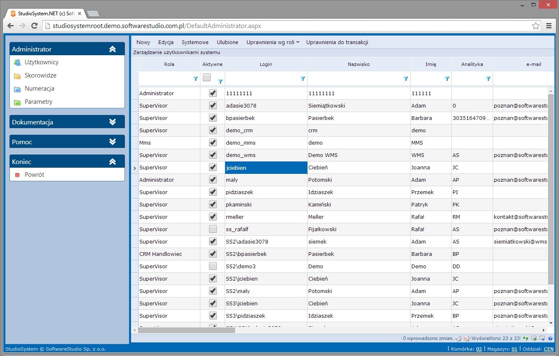
Task: Expand the Dokumentacja panel
Action: click(113, 122)
